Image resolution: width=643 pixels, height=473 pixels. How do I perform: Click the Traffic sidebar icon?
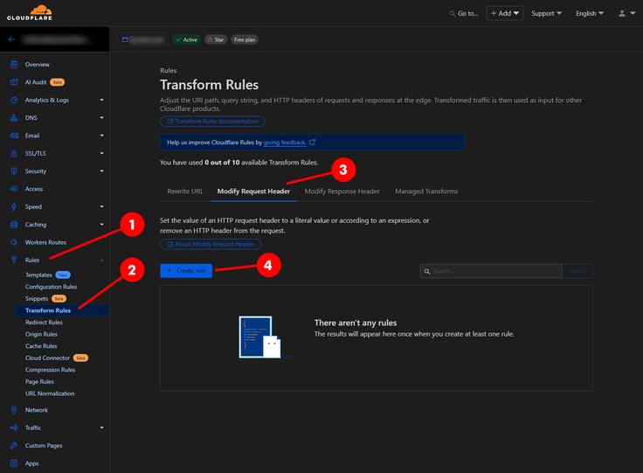14,428
